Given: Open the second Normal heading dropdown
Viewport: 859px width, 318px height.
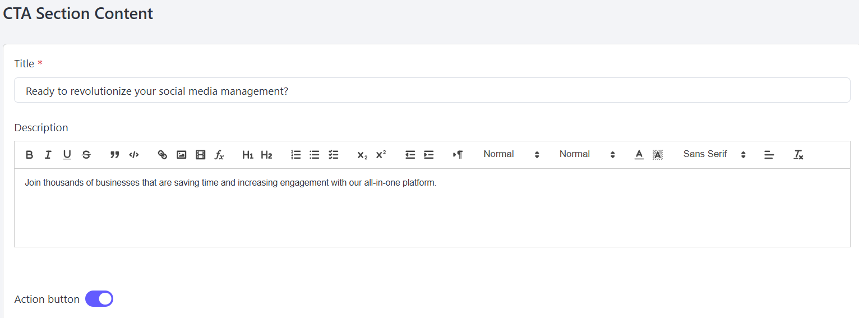Looking at the screenshot, I should 587,154.
